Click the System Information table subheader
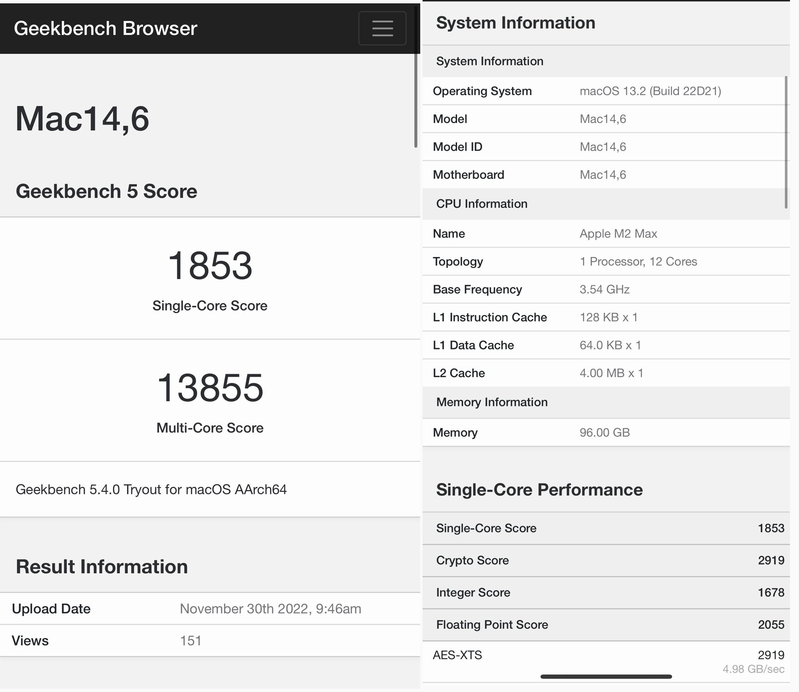The image size is (799, 692). tap(490, 61)
